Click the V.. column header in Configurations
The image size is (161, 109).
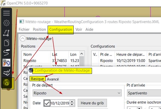point(95,54)
